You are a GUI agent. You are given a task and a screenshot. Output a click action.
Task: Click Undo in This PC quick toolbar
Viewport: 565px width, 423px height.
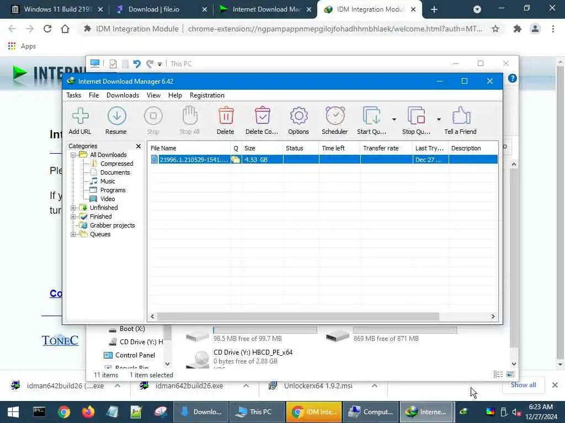137,64
